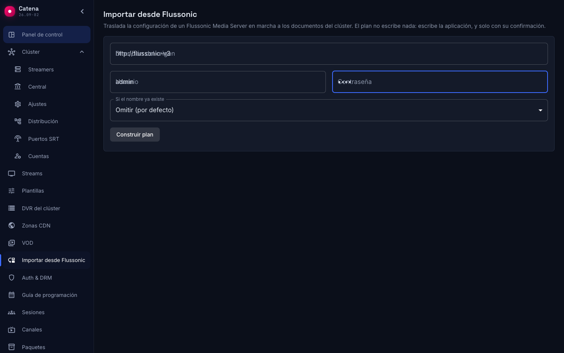This screenshot has width=564, height=353.
Task: Click the dropdown arrow beside Omitir (por defecto)
Action: pos(540,110)
